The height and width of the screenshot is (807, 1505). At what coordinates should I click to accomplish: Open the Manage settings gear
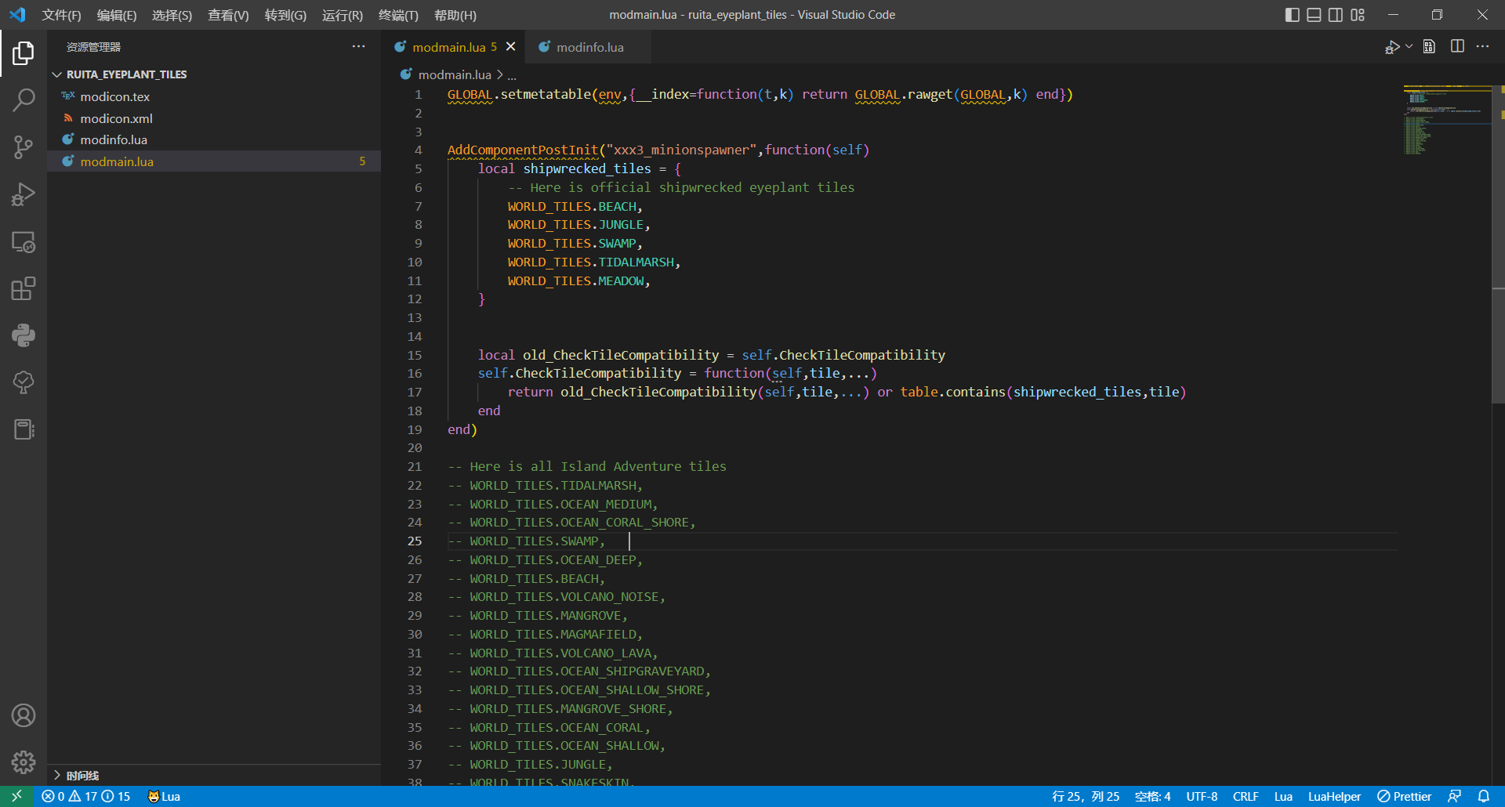pos(24,762)
